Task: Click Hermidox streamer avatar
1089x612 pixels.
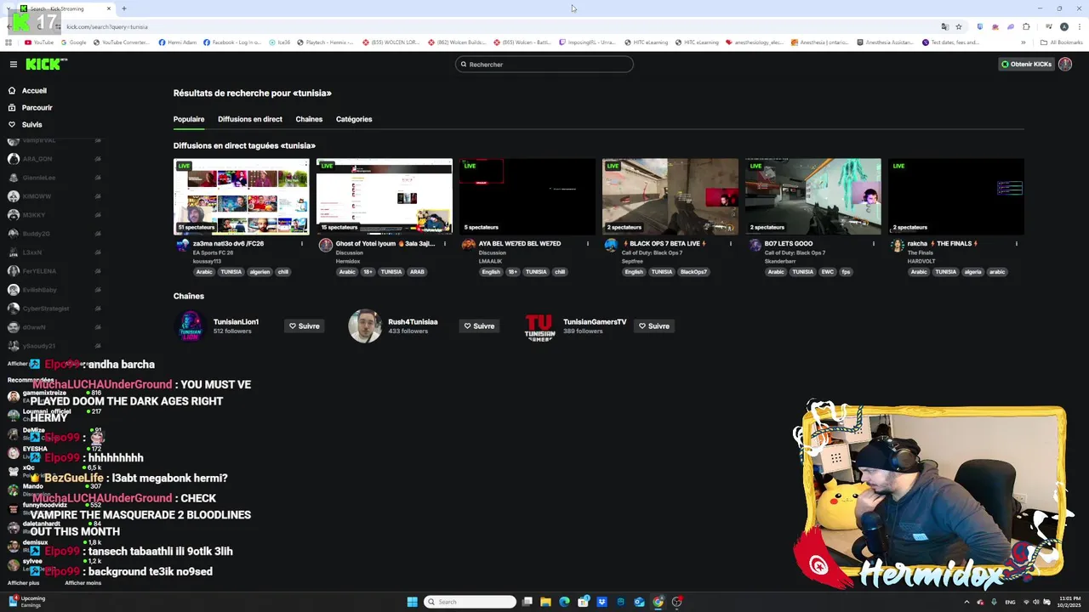Action: 325,245
